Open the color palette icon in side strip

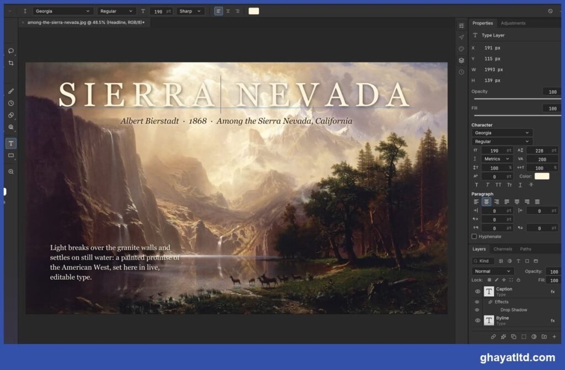(461, 49)
